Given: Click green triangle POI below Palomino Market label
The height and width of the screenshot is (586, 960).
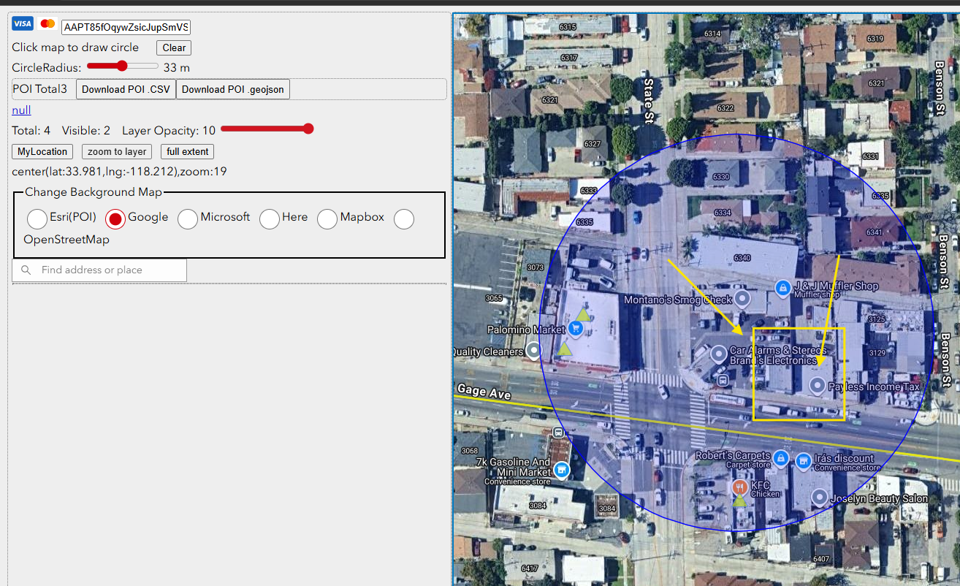Looking at the screenshot, I should [x=564, y=349].
